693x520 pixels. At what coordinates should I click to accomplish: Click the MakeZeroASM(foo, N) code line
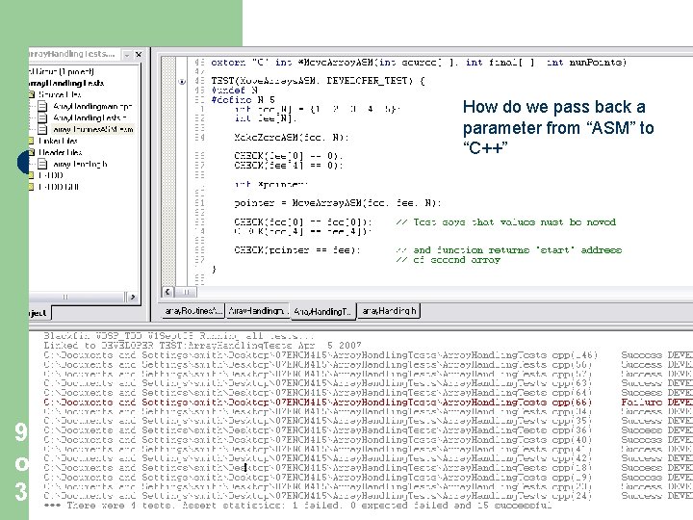292,138
